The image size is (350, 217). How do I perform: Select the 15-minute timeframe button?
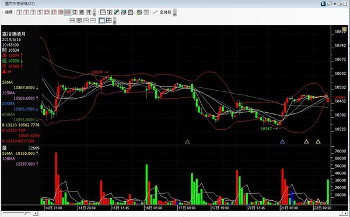pyautogui.click(x=54, y=12)
